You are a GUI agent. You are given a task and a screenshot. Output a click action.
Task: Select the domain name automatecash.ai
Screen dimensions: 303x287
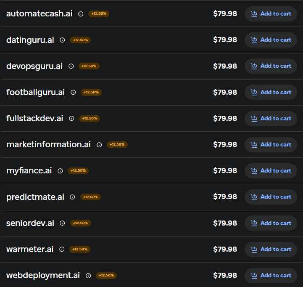coord(40,14)
